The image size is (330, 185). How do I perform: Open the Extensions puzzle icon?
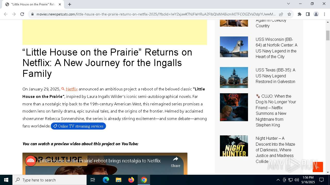(300, 14)
